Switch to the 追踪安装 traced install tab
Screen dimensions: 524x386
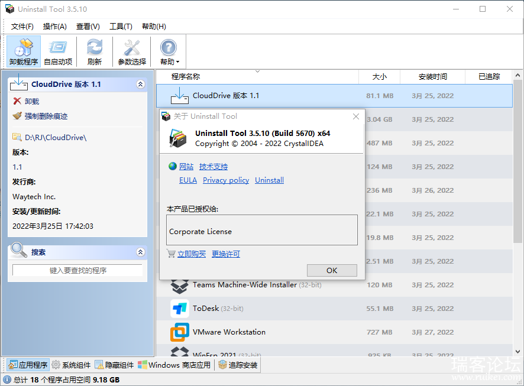click(238, 365)
